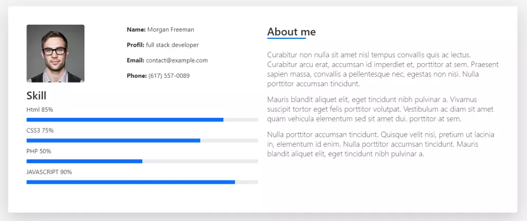The image size is (527, 221).
Task: Click the Html skill progress bar
Action: tap(142, 120)
